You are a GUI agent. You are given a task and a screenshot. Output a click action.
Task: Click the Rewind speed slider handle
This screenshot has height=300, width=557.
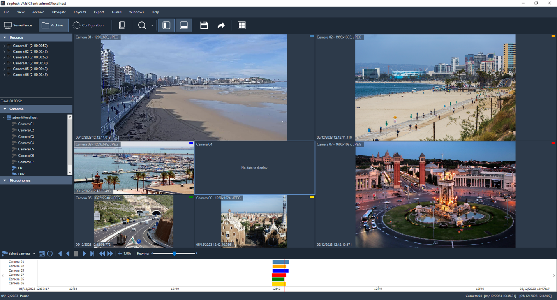[x=175, y=254]
